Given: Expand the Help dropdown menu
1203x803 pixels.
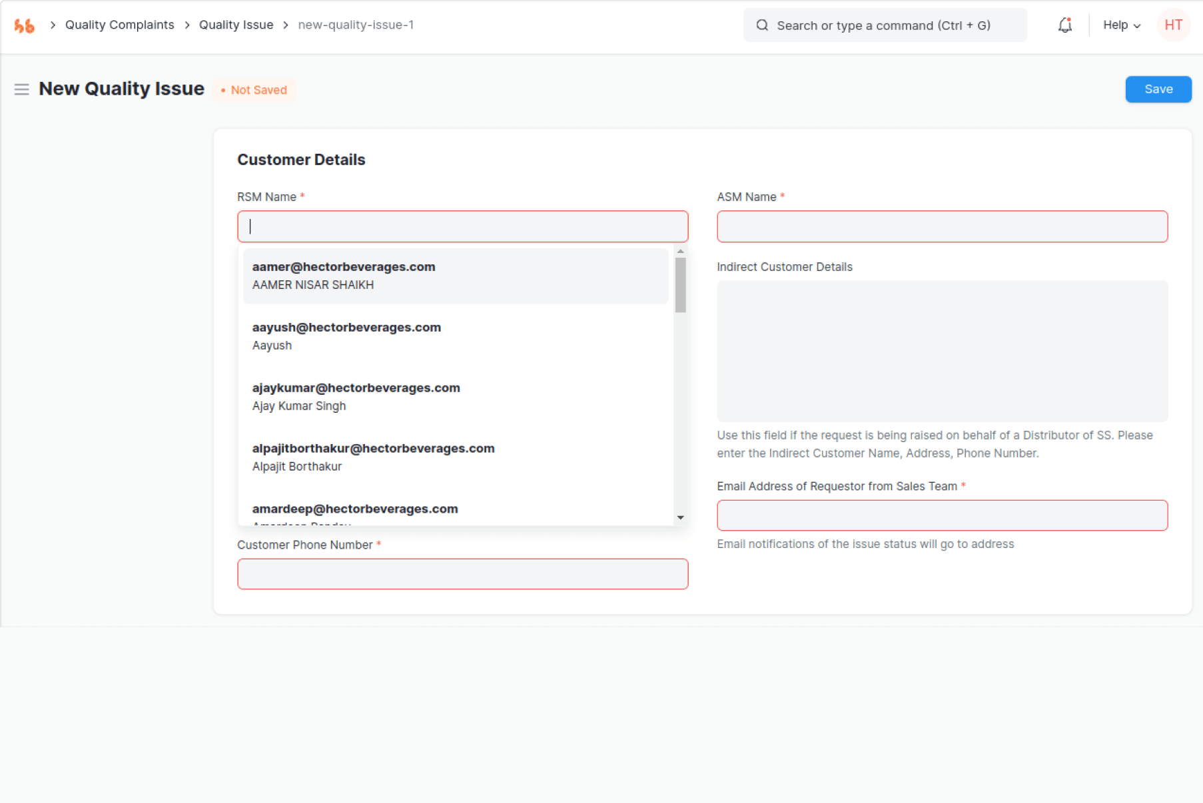Looking at the screenshot, I should 1121,25.
